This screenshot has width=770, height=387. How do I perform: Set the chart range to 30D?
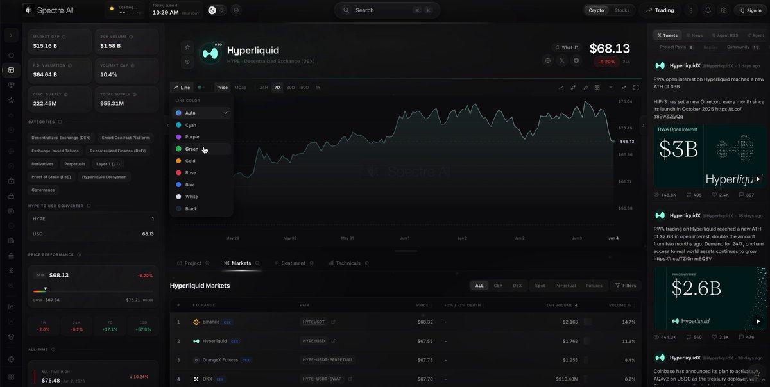291,87
